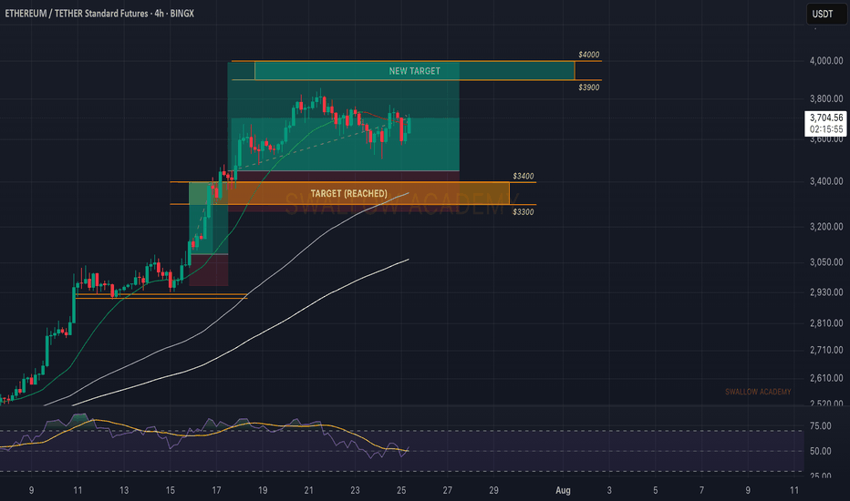The height and width of the screenshot is (501, 850).
Task: Click the 3,200.00 price axis label
Action: click(826, 227)
